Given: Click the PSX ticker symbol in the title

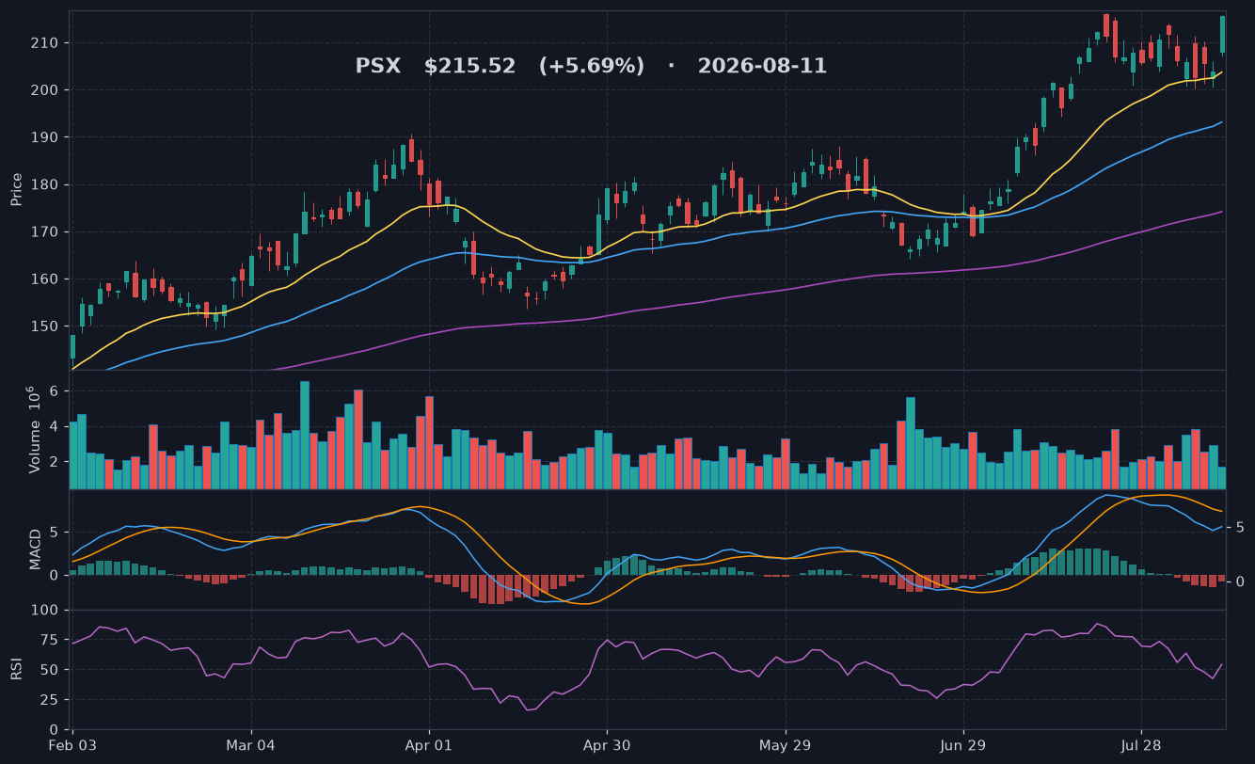Looking at the screenshot, I should pyautogui.click(x=377, y=66).
